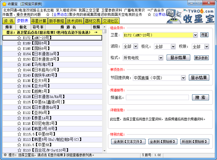Click 显示结果 in the 组合条件 group
This screenshot has width=217, height=160.
(x=178, y=58)
